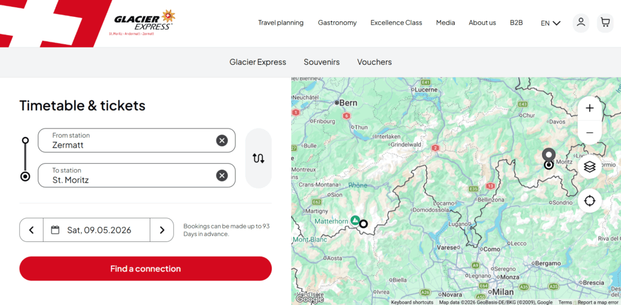Click the St. Moritz map pin marker

point(548,156)
